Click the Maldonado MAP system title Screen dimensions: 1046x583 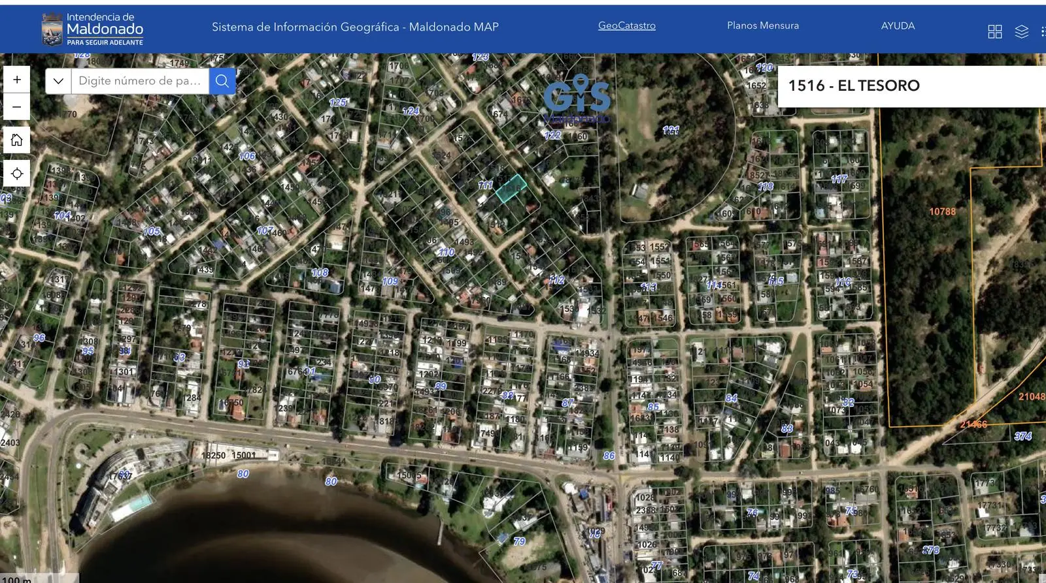click(355, 27)
